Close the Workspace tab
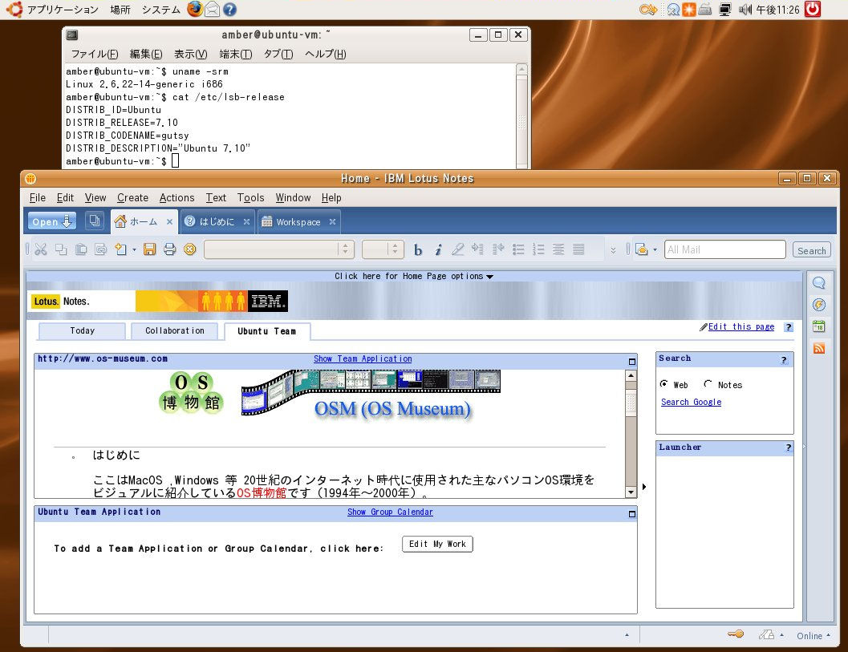This screenshot has width=848, height=652. point(332,221)
